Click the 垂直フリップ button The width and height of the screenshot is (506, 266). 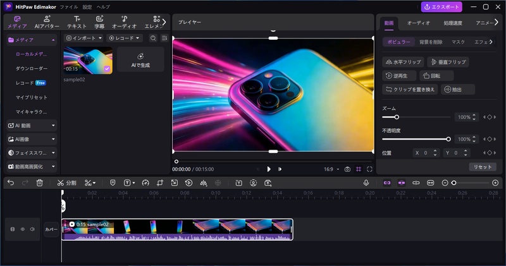(448, 62)
